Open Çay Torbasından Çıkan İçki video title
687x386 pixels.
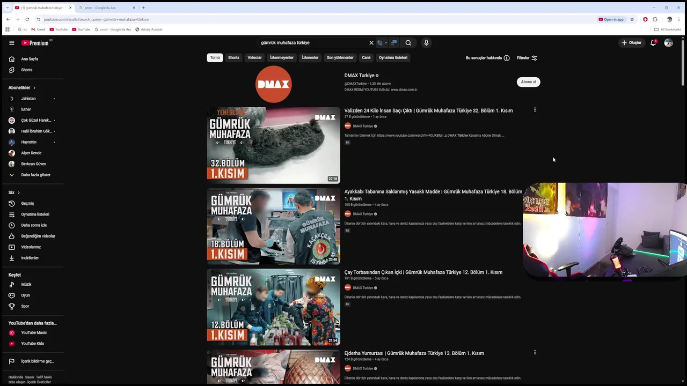(423, 272)
